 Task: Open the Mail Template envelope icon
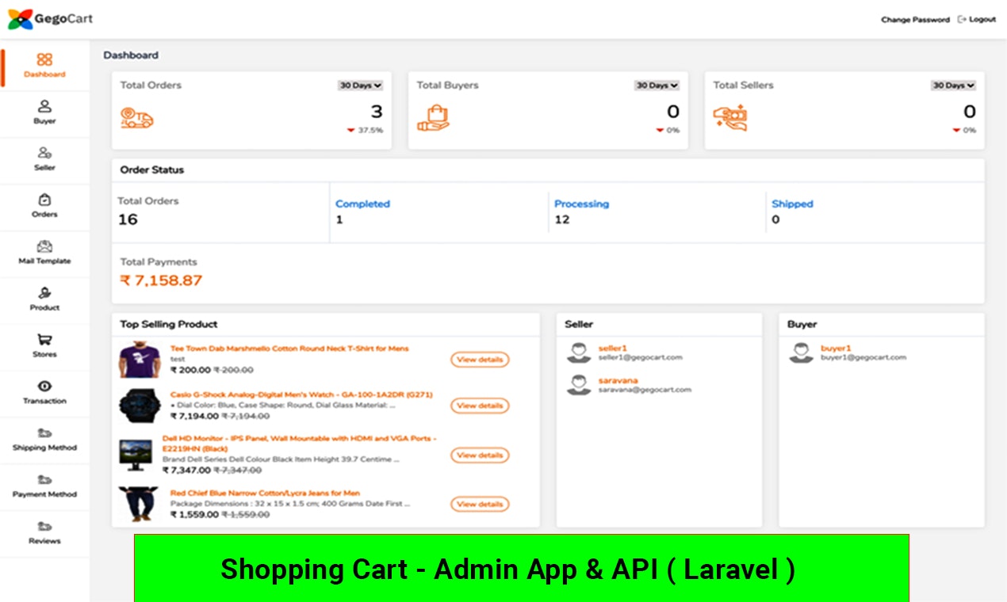44,246
